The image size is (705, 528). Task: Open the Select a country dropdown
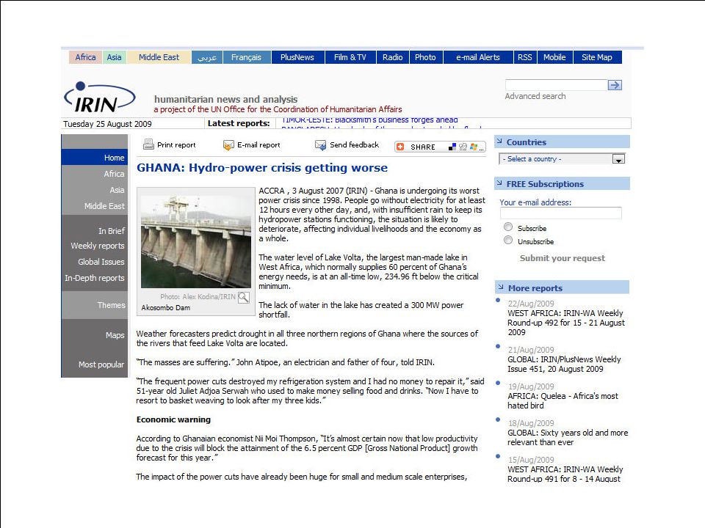[562, 159]
